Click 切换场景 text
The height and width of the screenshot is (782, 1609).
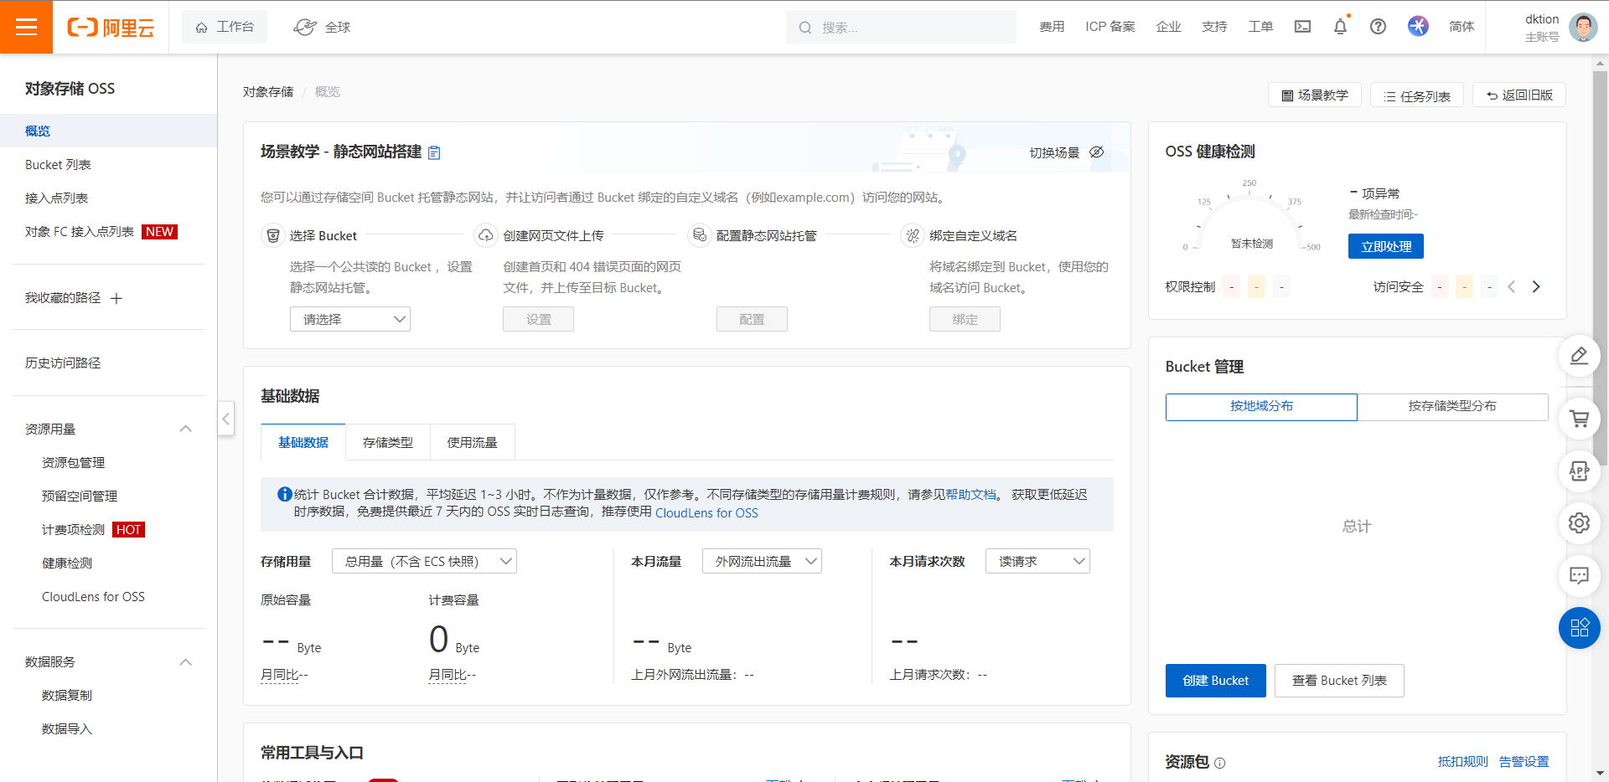[x=1054, y=152]
